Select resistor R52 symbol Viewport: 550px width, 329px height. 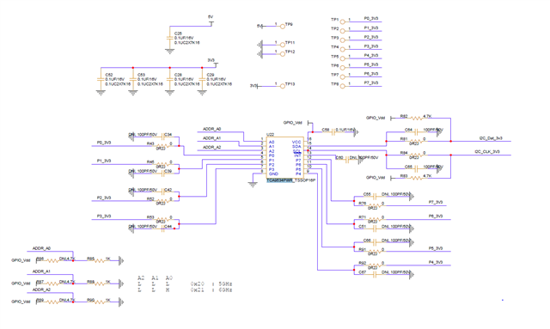[163, 201]
